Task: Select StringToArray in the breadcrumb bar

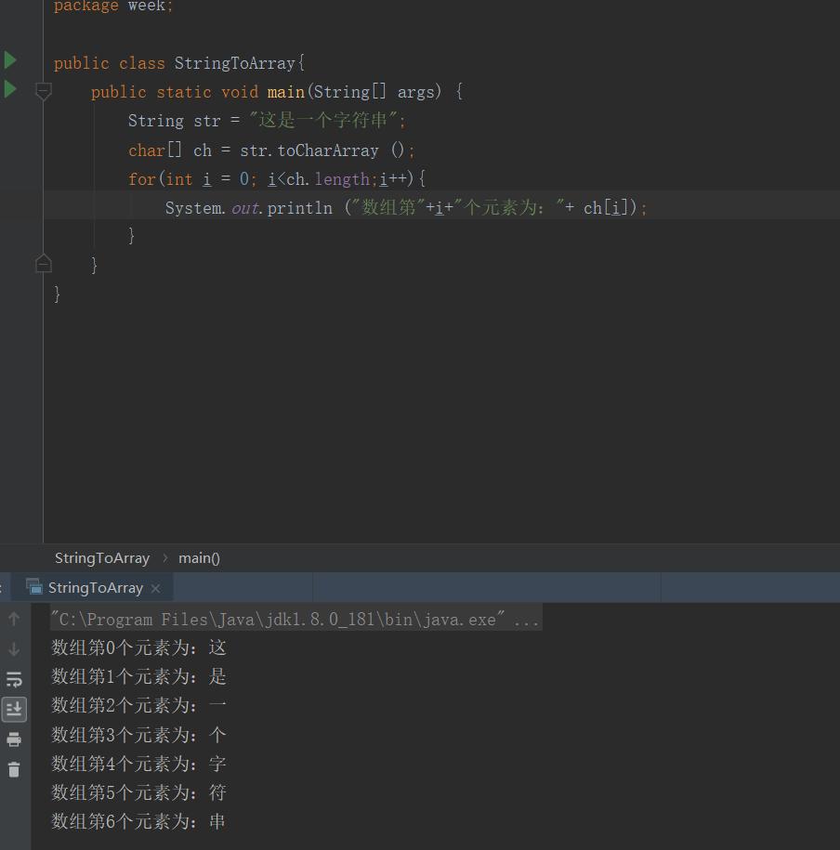Action: pyautogui.click(x=102, y=558)
